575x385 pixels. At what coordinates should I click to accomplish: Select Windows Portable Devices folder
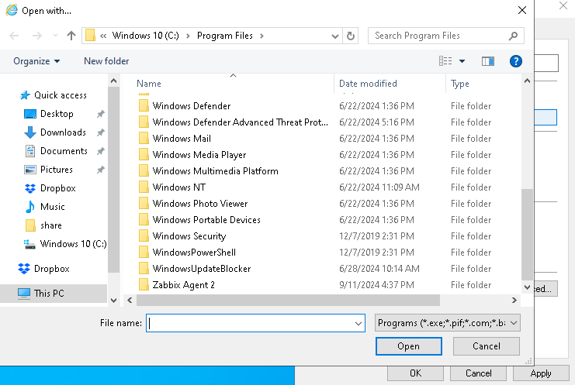(x=206, y=219)
